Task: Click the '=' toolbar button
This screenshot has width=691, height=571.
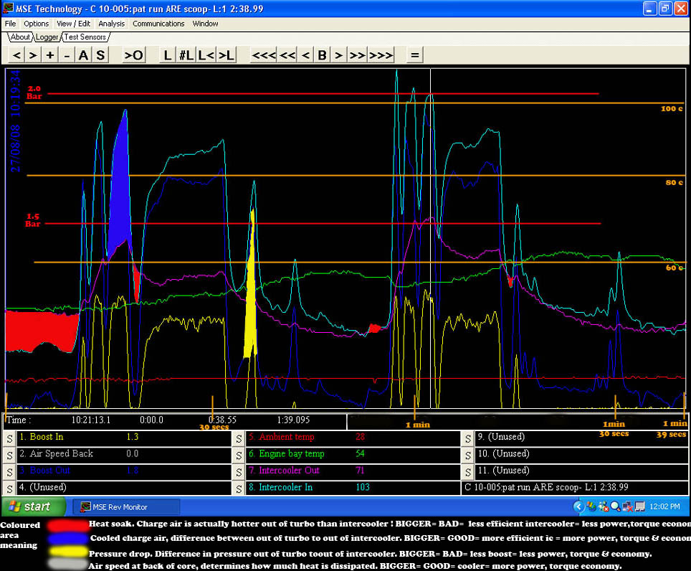Action: pos(415,55)
